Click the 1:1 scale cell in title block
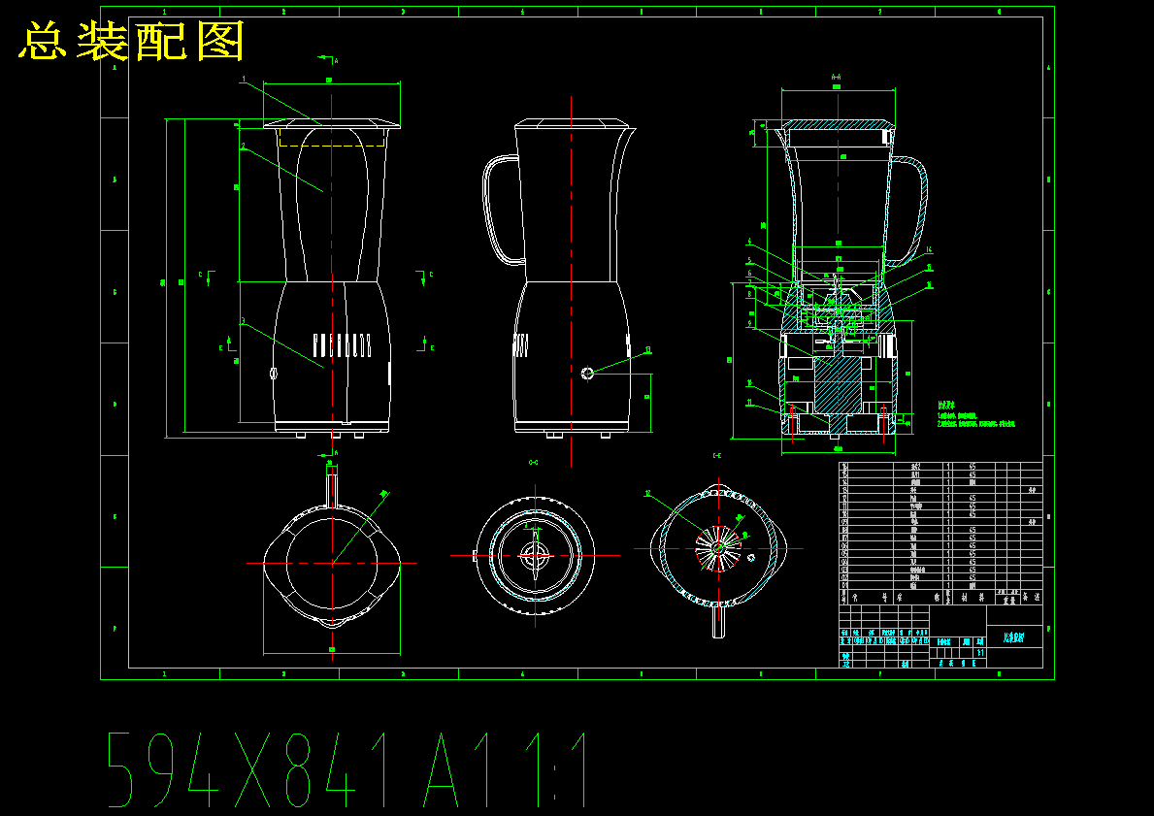 coord(980,653)
